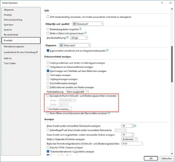The height and width of the screenshot is (162, 175).
Task: Click Abbrechen to cancel dialog
Action: pos(166,158)
